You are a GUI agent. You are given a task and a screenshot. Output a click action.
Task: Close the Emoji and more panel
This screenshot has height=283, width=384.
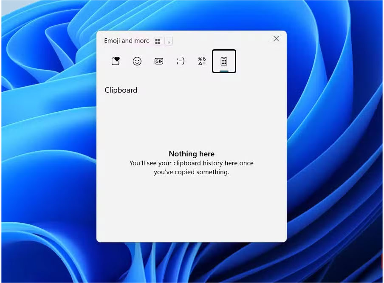pos(276,38)
